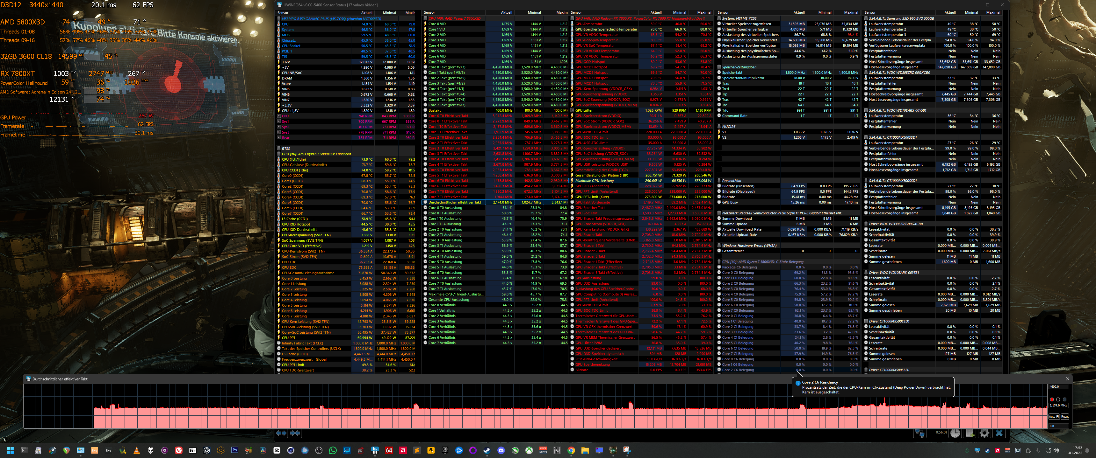
Task: Click the Reset button in the graph window
Action: point(1065,417)
